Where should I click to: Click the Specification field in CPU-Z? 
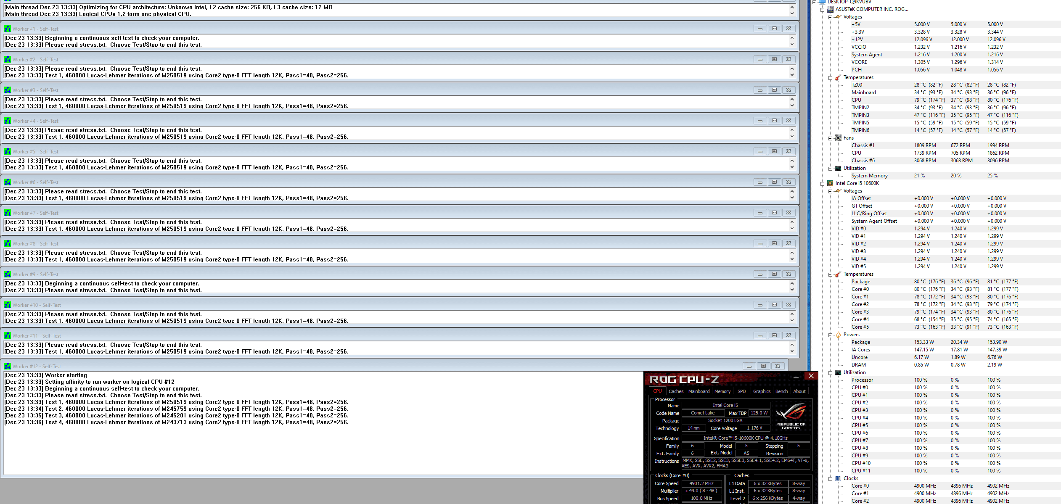tap(746, 438)
